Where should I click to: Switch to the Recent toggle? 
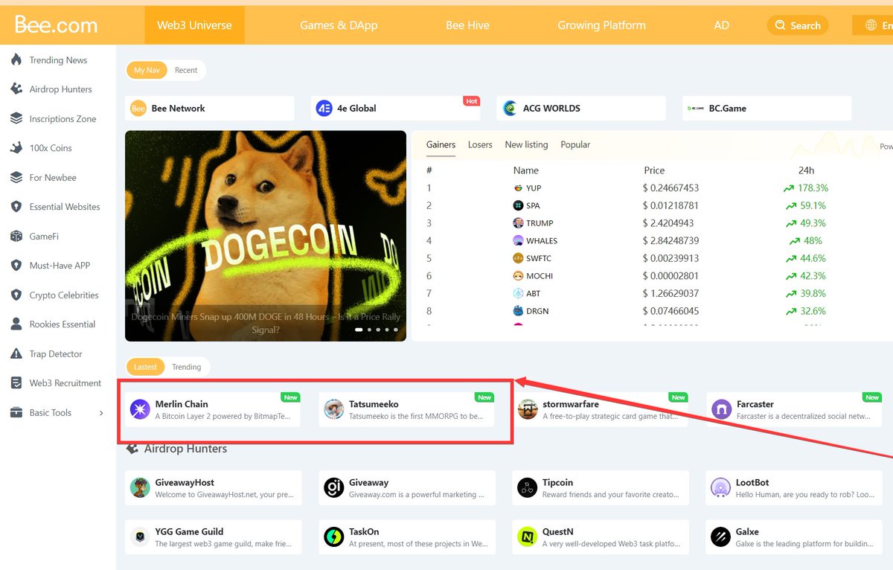tap(186, 70)
